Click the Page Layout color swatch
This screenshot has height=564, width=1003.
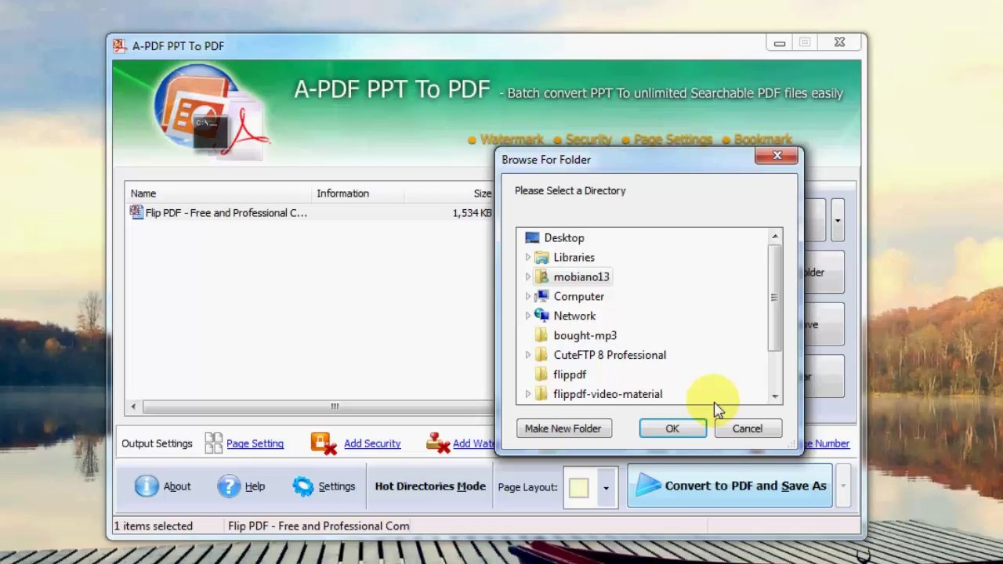[579, 487]
